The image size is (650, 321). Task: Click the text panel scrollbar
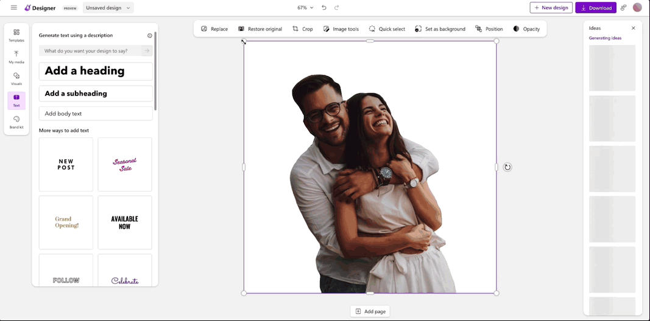tap(155, 71)
